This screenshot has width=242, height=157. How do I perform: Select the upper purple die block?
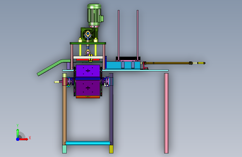click(88, 71)
